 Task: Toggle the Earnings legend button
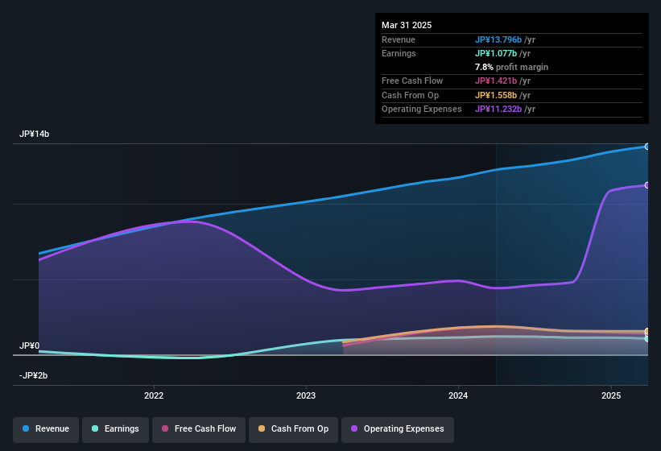pyautogui.click(x=115, y=429)
